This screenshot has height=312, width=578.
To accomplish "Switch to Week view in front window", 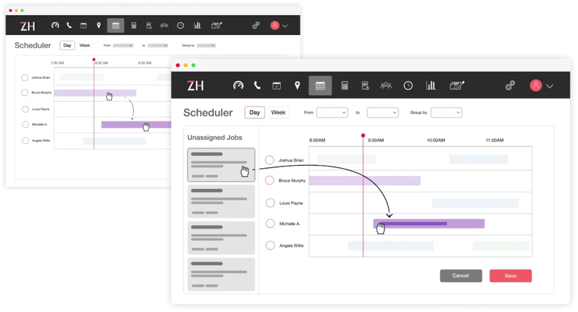I will pos(278,112).
